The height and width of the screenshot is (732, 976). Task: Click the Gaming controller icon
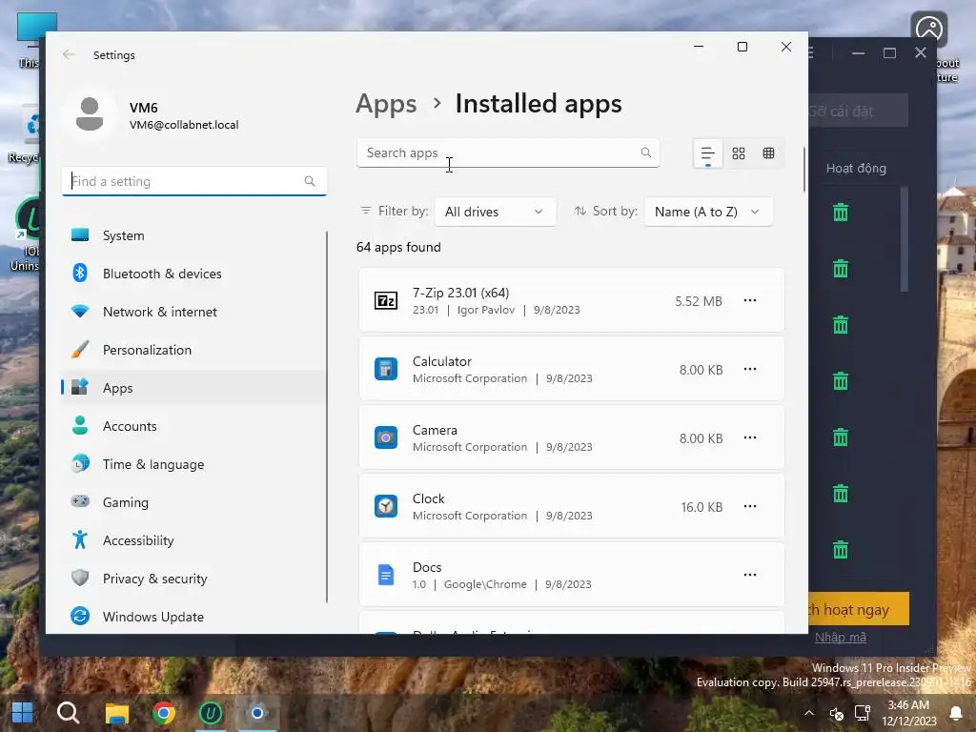click(80, 501)
